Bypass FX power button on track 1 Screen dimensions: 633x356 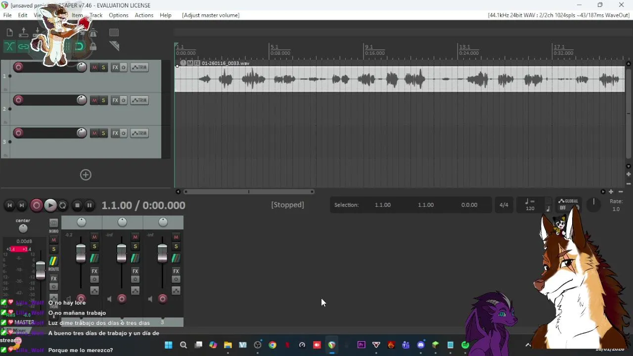(x=124, y=67)
